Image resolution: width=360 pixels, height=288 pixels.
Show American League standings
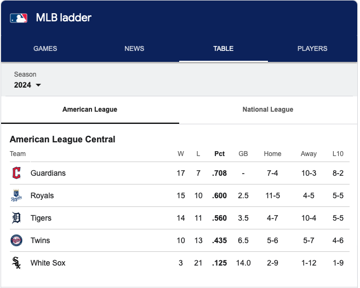90,110
